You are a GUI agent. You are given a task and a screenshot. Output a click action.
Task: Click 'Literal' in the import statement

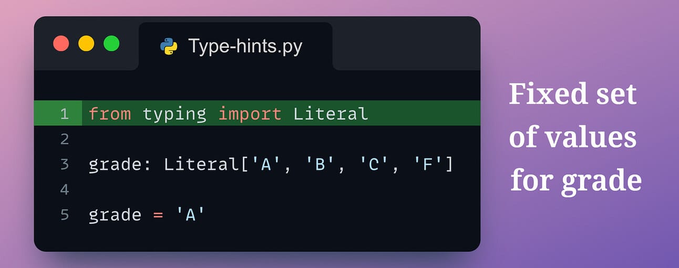(331, 114)
